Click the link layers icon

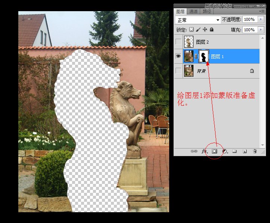pyautogui.click(x=194, y=151)
